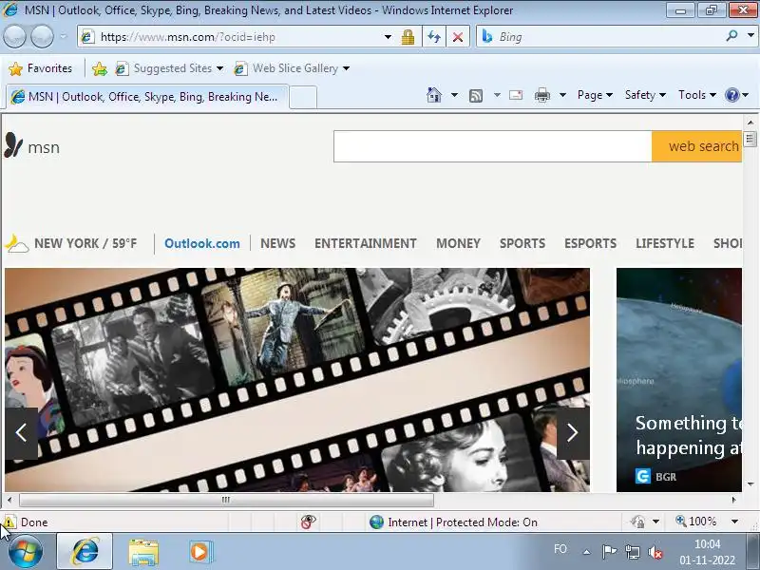Click the browser Forward button
Screen dimensions: 760x570
tap(42, 37)
